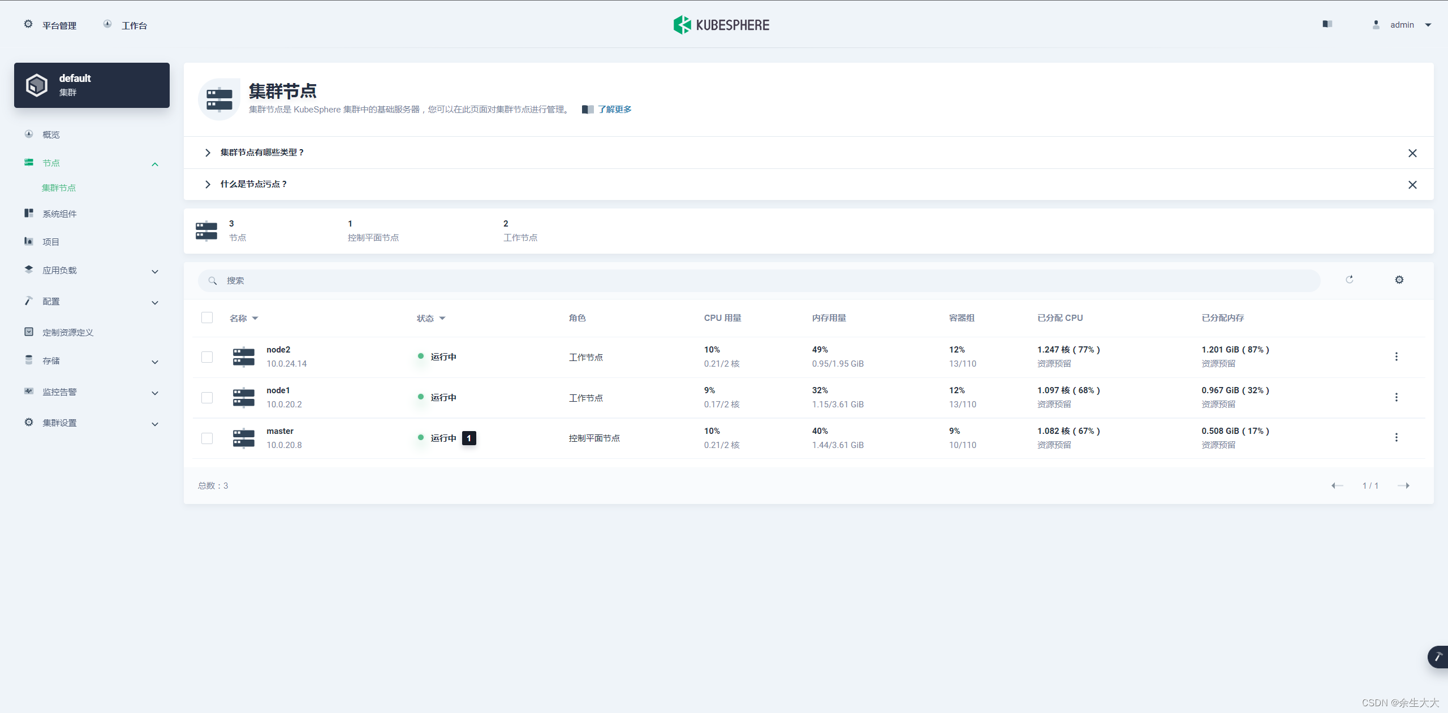Dismiss the 什么是节点污点 tip with X
1448x713 pixels.
point(1412,185)
